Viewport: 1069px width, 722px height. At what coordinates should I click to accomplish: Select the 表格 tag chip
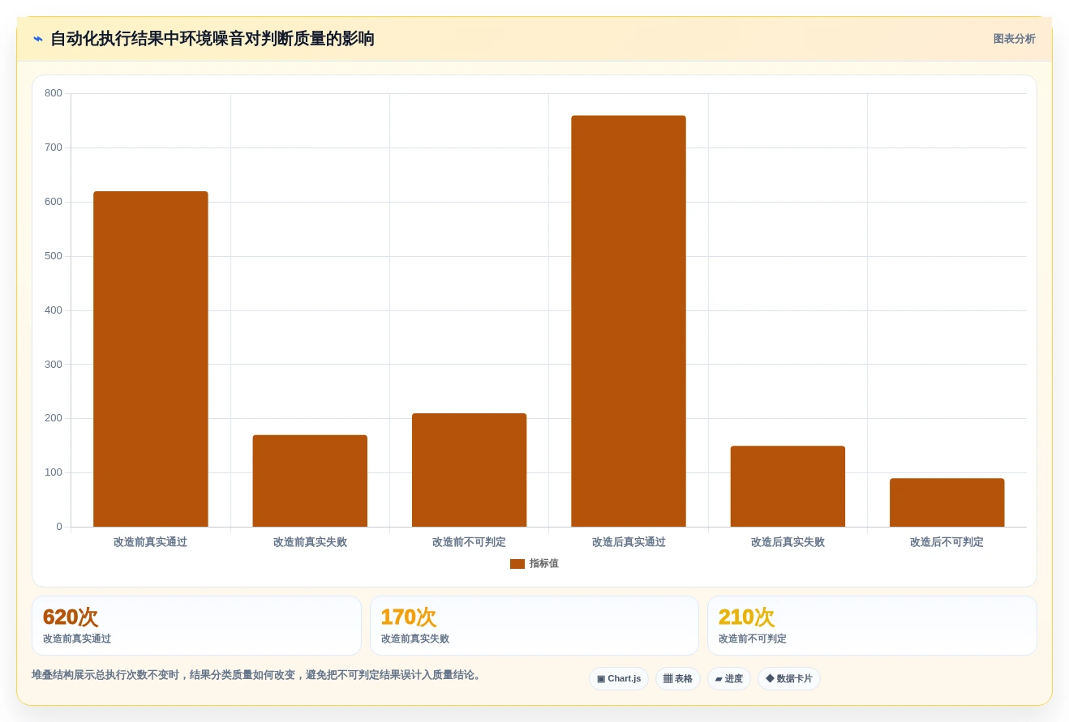pos(678,679)
